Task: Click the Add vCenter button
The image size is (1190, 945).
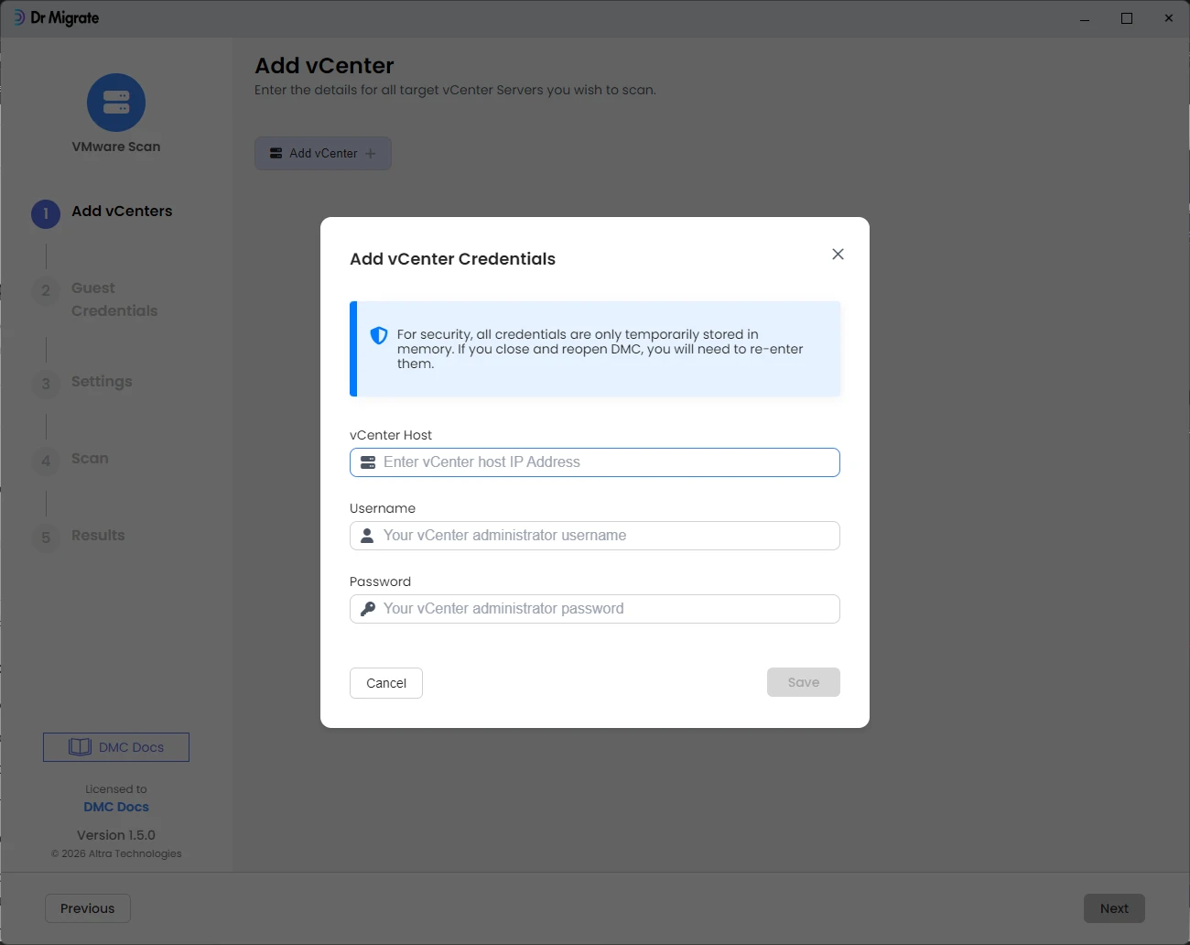Action: pos(323,154)
